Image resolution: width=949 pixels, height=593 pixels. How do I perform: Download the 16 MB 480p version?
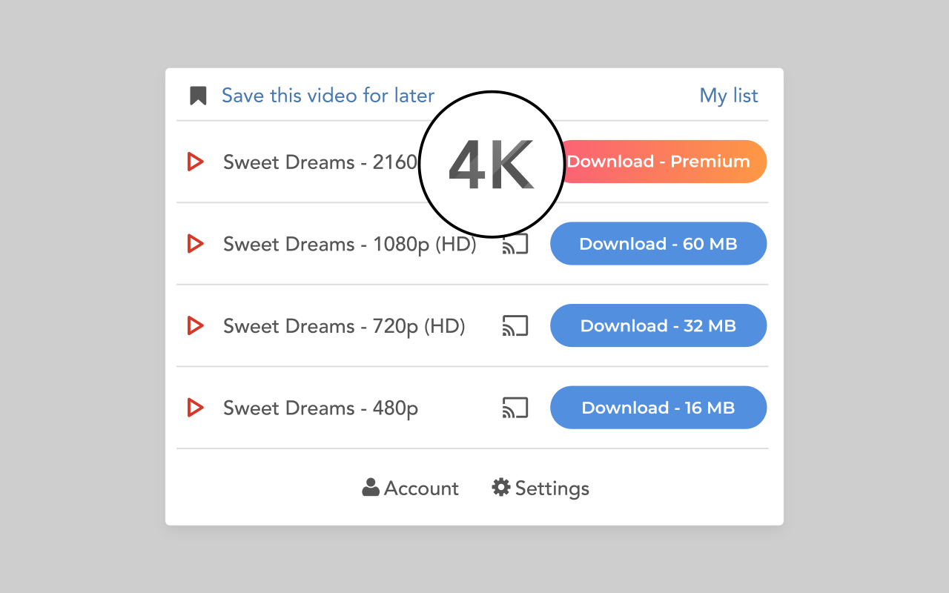pyautogui.click(x=658, y=408)
